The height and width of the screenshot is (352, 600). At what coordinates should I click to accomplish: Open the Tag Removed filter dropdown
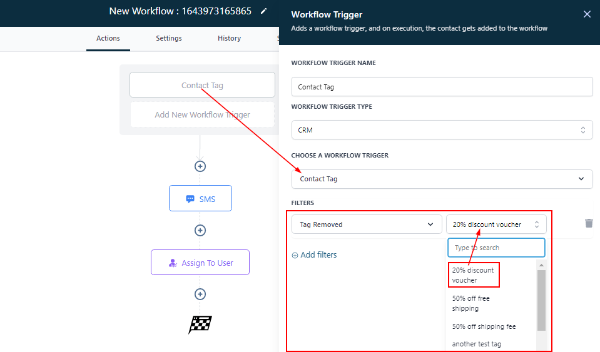tap(366, 224)
